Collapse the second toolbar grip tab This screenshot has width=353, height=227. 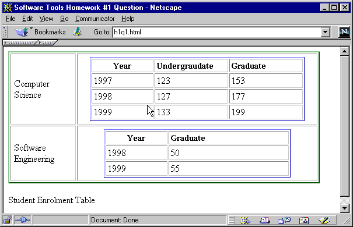pyautogui.click(x=46, y=42)
